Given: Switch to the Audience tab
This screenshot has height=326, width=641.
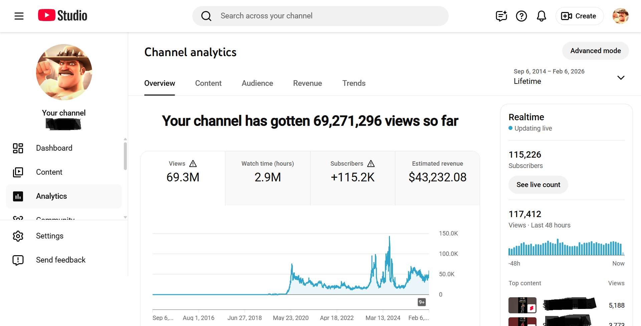Looking at the screenshot, I should pos(257,83).
